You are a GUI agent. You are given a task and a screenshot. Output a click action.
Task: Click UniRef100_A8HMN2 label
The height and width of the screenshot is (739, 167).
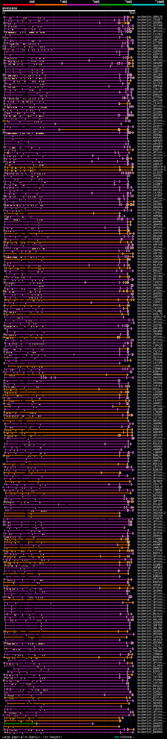[150, 423]
